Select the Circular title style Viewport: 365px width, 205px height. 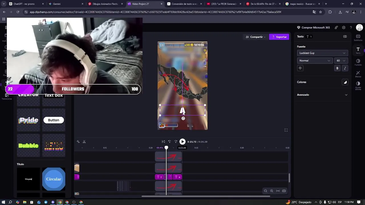coord(54,179)
